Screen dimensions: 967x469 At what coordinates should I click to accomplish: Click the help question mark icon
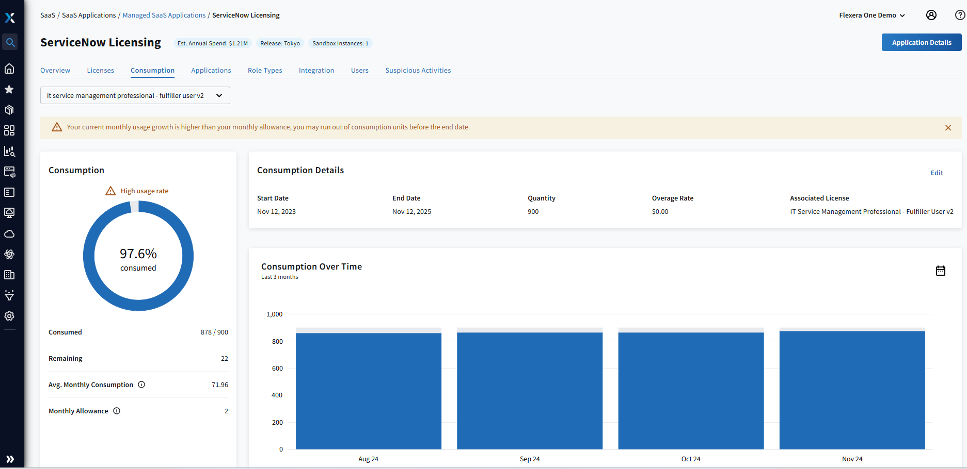960,15
